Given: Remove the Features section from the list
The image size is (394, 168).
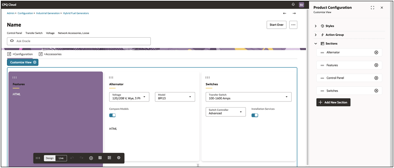Looking at the screenshot, I should [376, 65].
